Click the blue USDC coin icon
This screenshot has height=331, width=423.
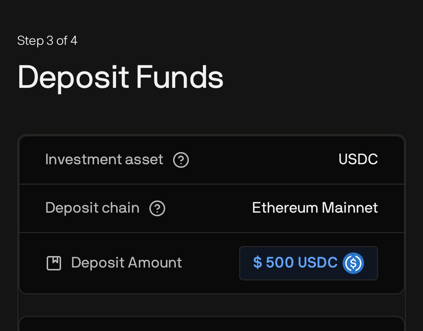[x=353, y=263]
